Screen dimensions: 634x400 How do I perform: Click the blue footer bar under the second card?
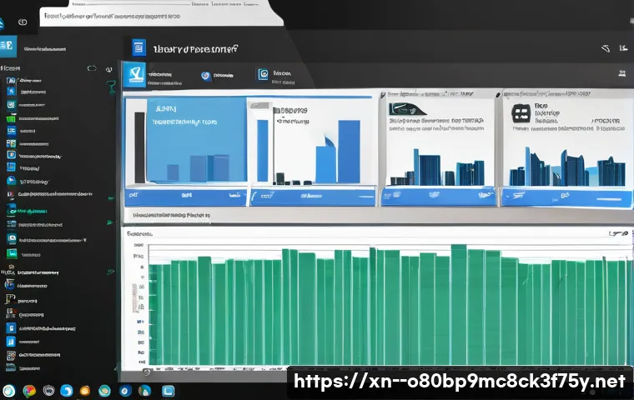311,196
